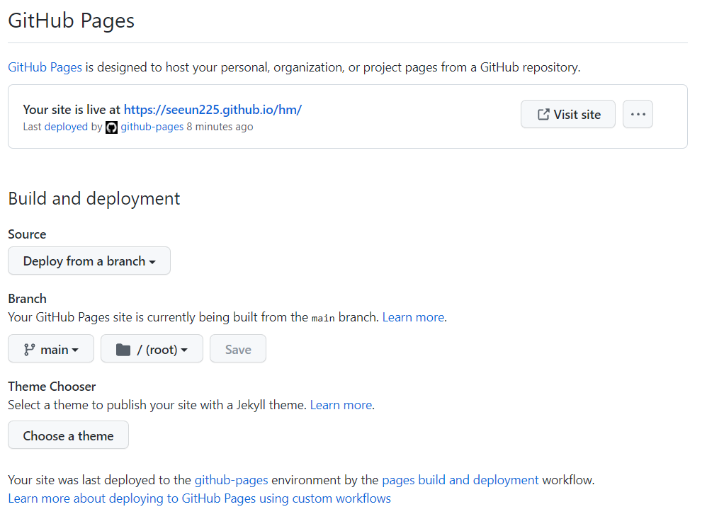The image size is (707, 531).
Task: Open the pages build and deployment workflow link
Action: tap(460, 480)
